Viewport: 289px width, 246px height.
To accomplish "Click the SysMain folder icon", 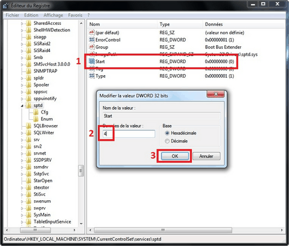I will (28, 215).
